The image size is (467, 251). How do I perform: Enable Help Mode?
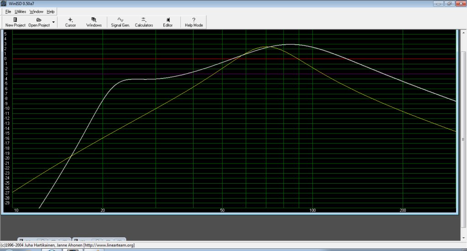click(194, 22)
